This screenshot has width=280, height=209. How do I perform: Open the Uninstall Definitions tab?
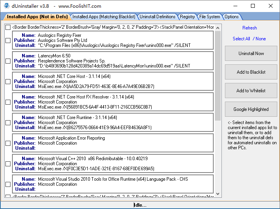[157, 17]
